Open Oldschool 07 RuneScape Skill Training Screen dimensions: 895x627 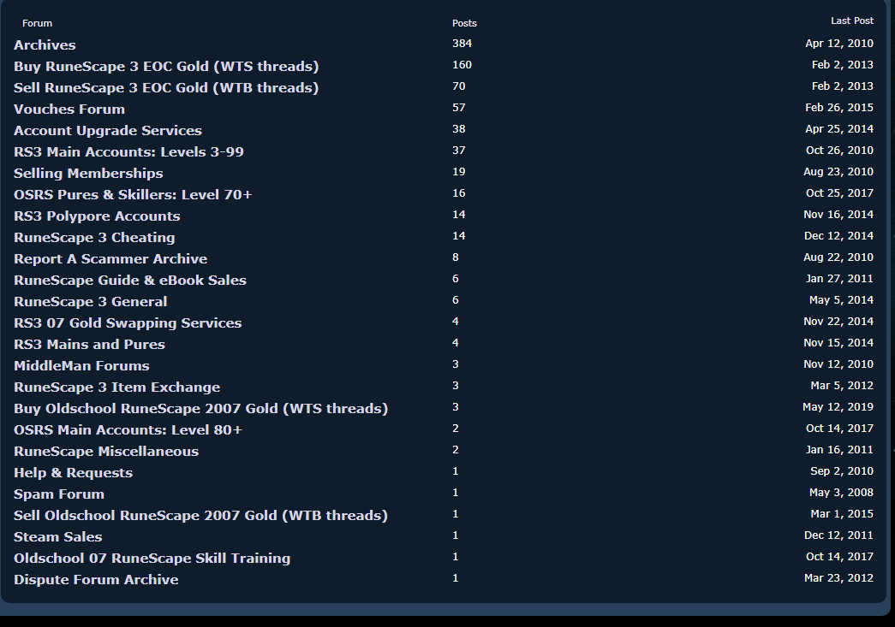coord(152,558)
